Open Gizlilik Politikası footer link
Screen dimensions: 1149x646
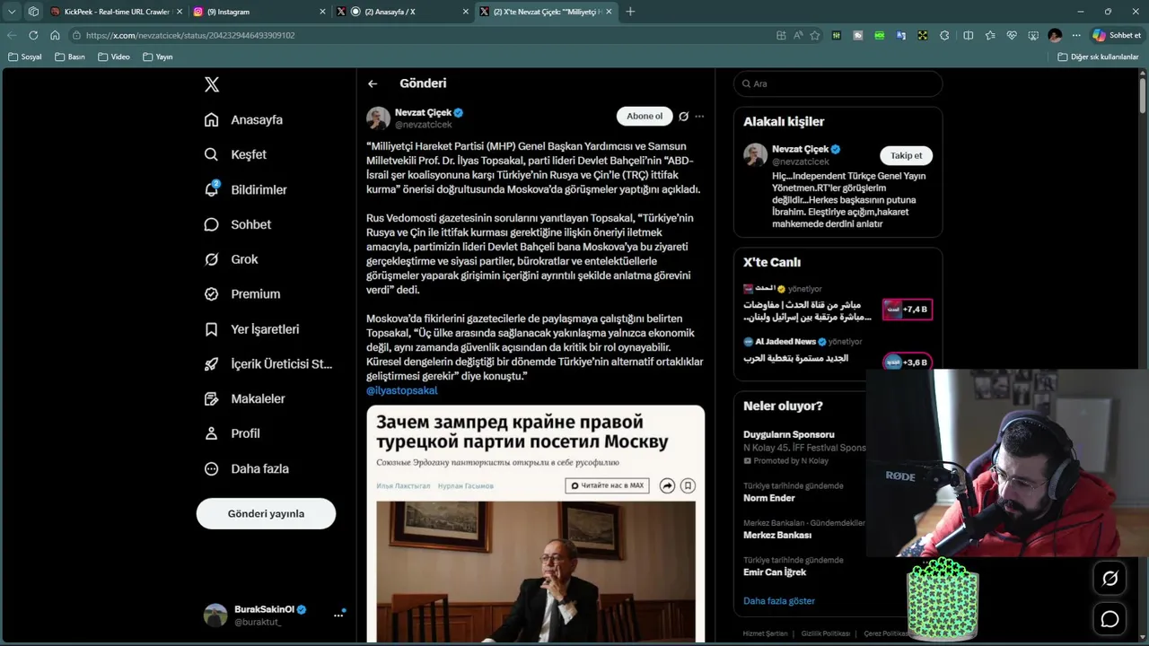826,633
